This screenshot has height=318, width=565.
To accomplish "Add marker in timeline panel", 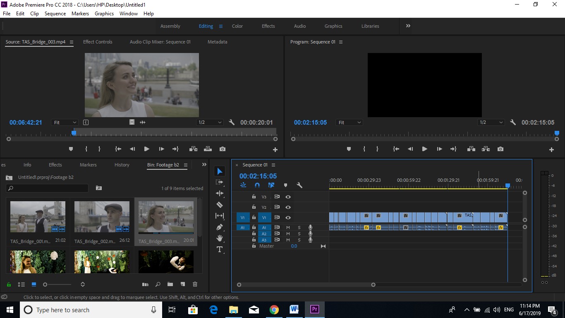I will (285, 185).
